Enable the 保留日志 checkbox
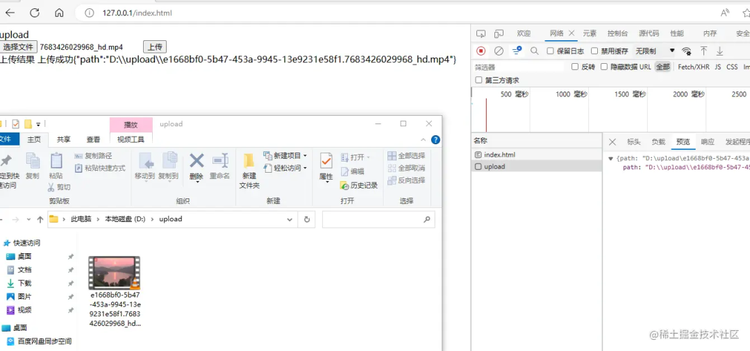The height and width of the screenshot is (351, 750). pyautogui.click(x=551, y=51)
